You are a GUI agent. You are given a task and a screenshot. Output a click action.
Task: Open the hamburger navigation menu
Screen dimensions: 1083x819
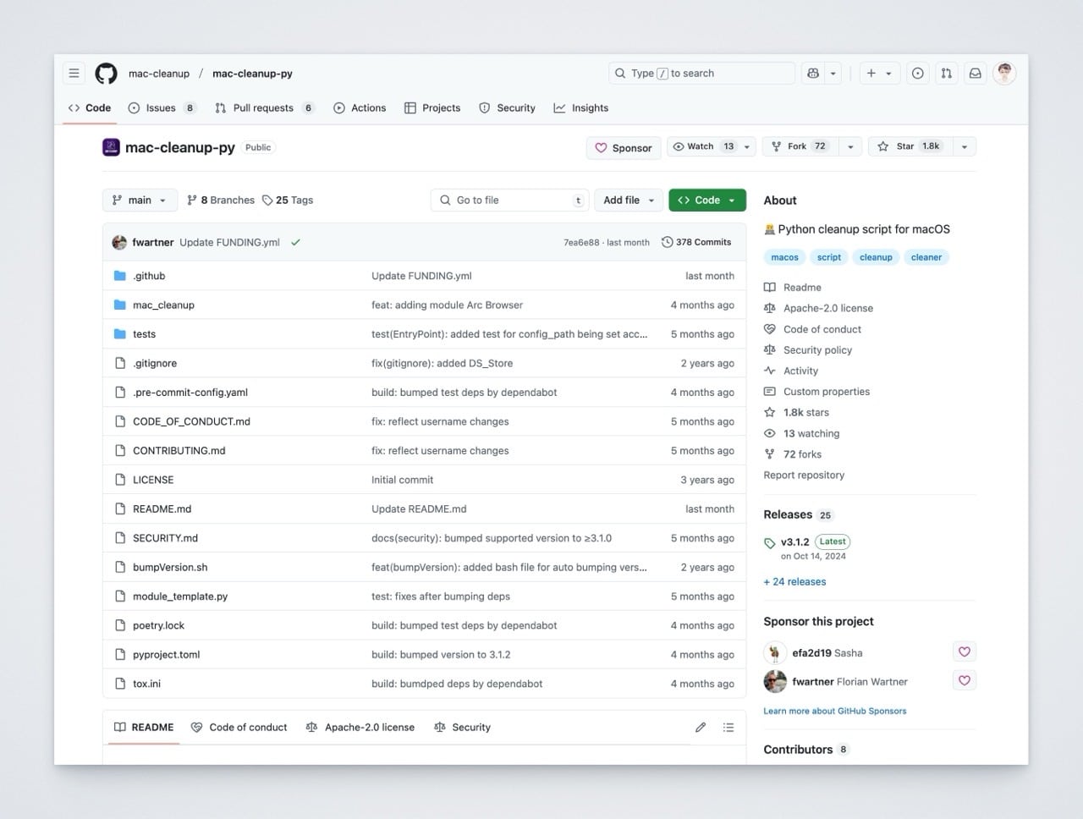[x=74, y=74]
